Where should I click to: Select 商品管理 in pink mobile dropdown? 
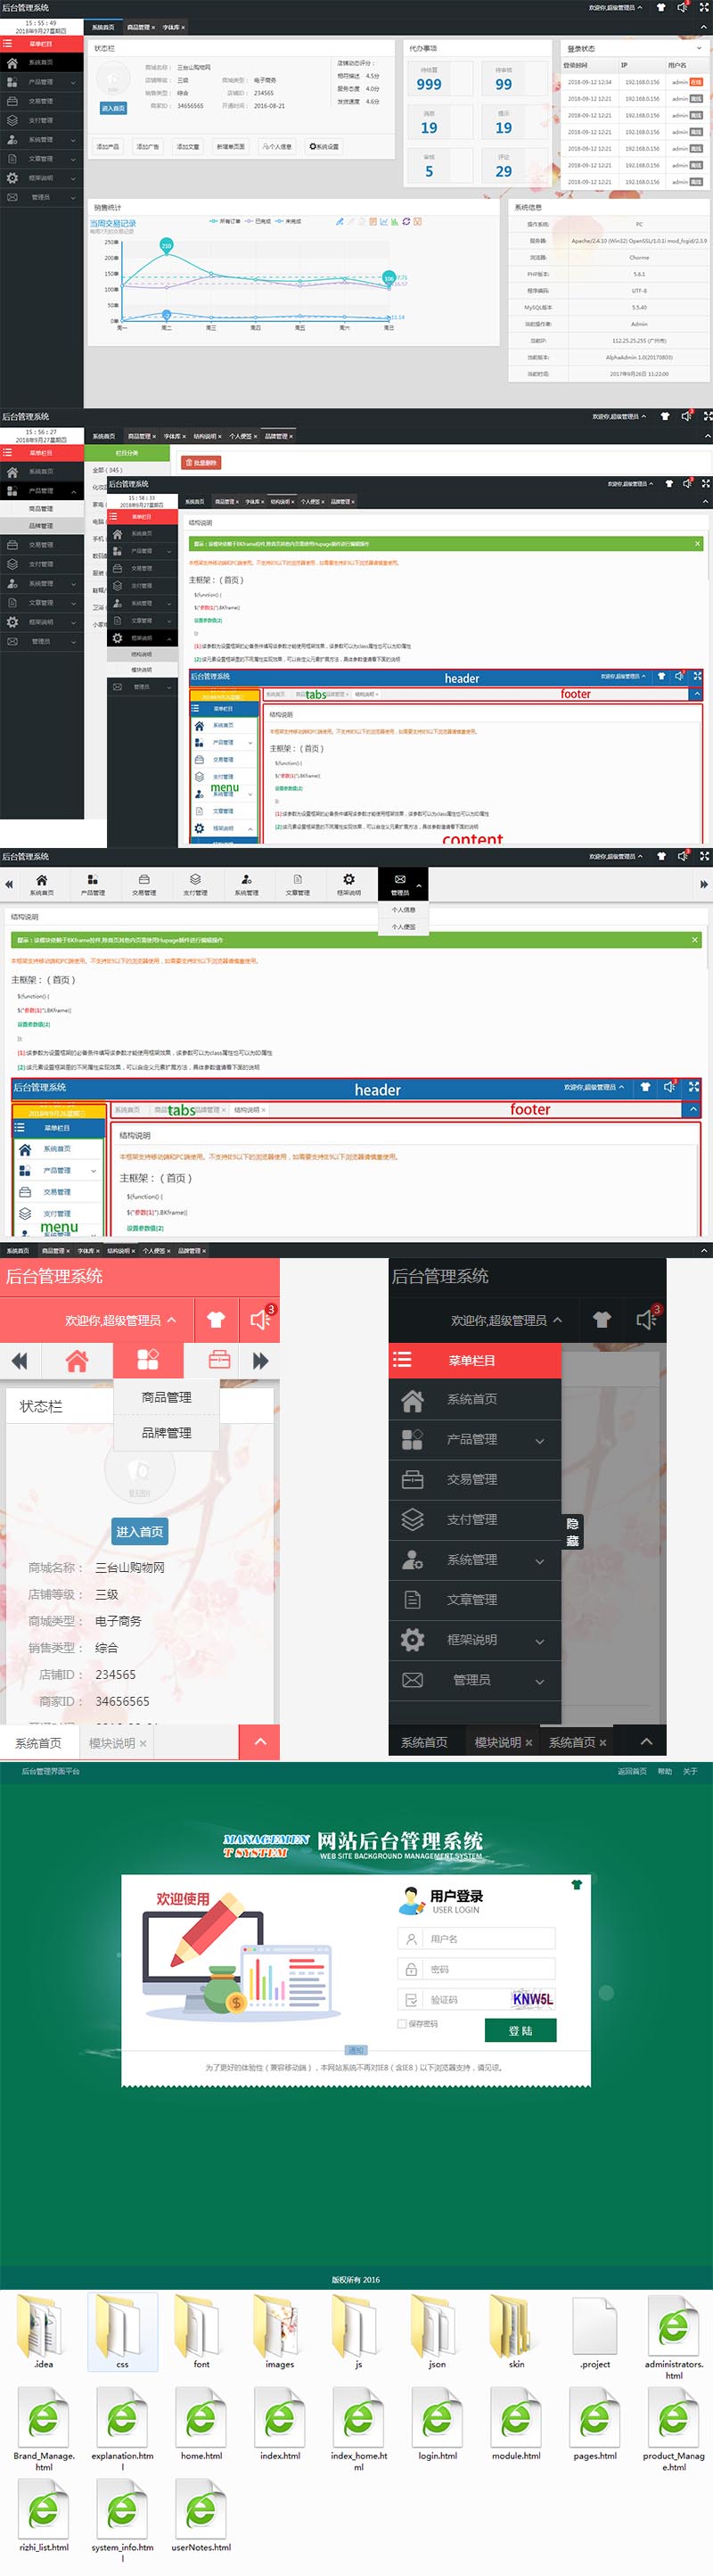(166, 1396)
